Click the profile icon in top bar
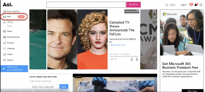 point(167,5)
